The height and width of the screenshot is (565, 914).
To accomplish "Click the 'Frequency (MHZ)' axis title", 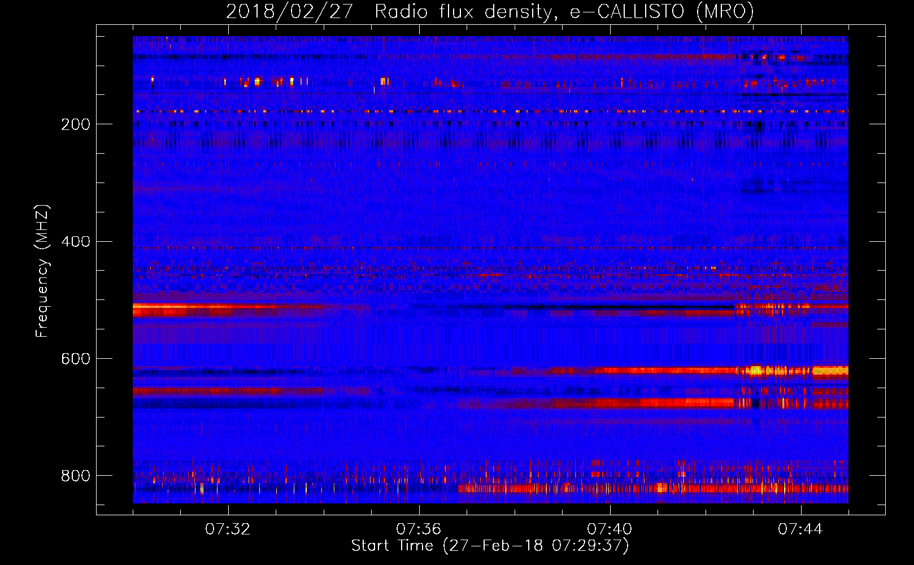I will pyautogui.click(x=42, y=271).
